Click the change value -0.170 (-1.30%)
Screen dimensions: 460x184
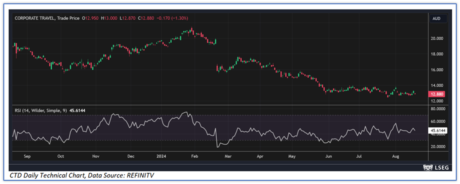pos(173,18)
